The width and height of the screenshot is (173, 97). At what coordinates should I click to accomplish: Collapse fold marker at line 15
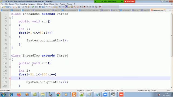(10, 67)
